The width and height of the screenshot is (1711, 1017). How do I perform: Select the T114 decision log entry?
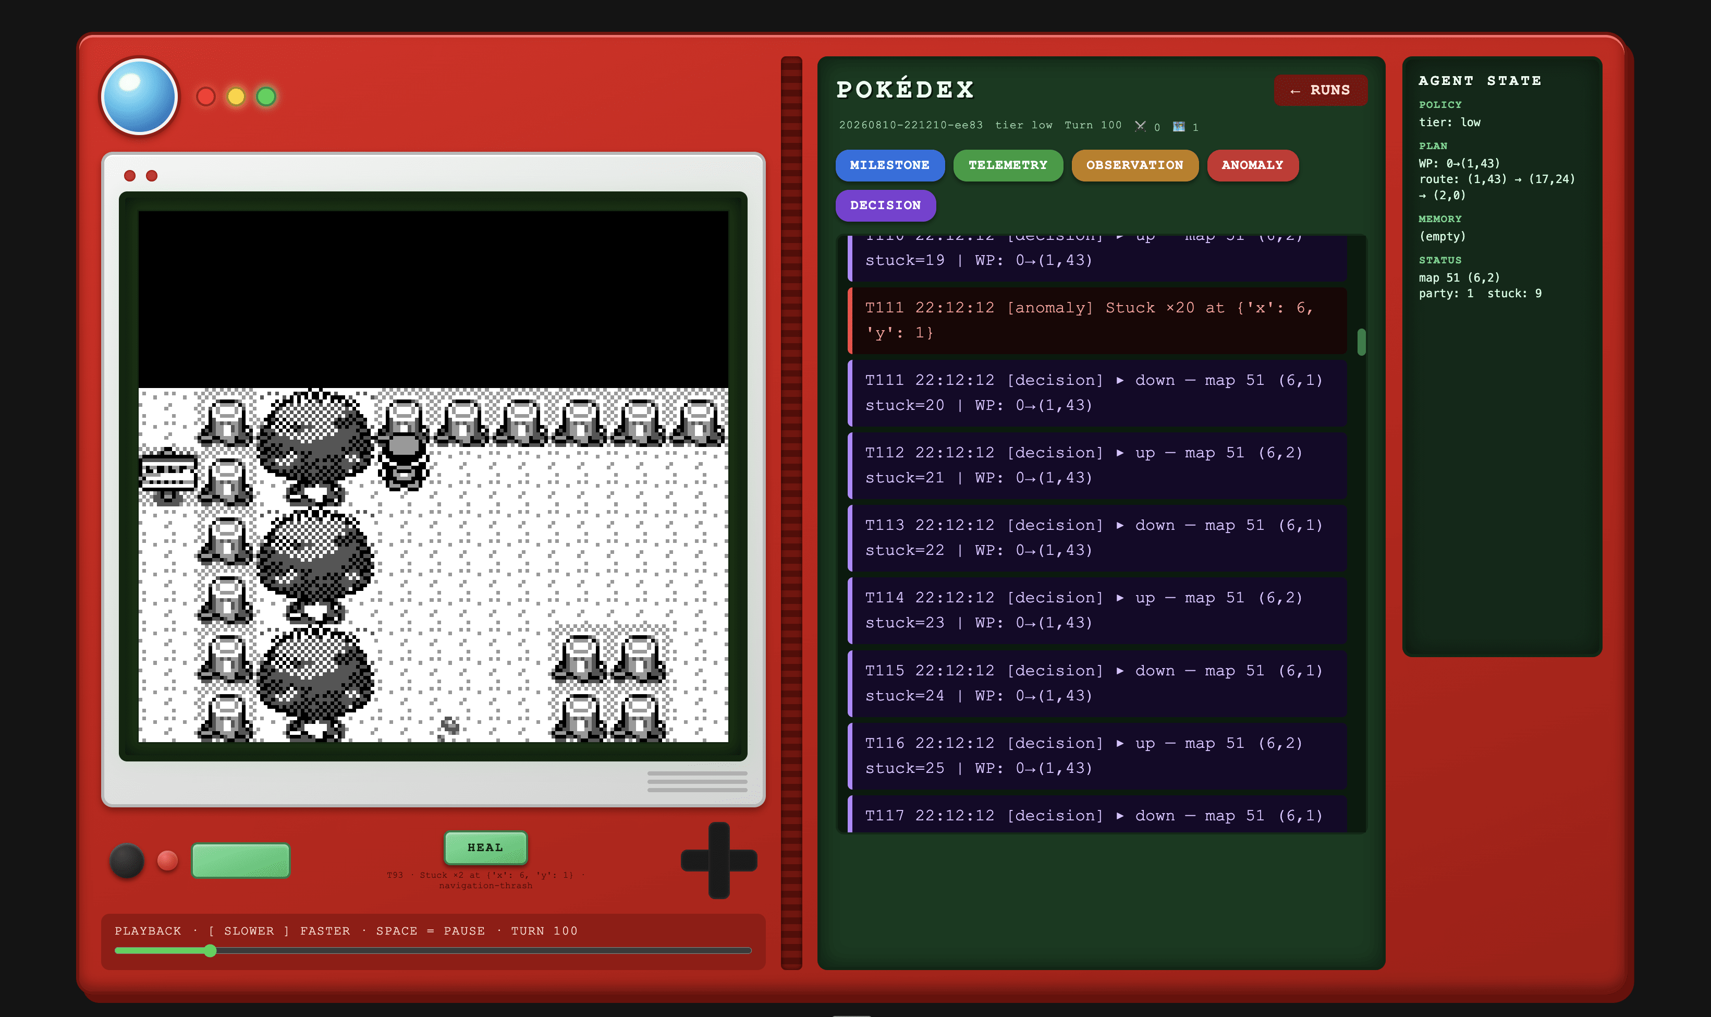click(1096, 611)
